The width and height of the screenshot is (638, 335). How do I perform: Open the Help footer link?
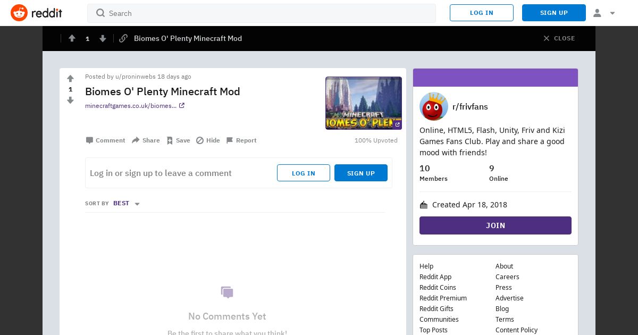[x=426, y=266]
